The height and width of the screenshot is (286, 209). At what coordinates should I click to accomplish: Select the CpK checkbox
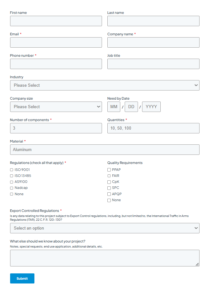tap(109, 182)
